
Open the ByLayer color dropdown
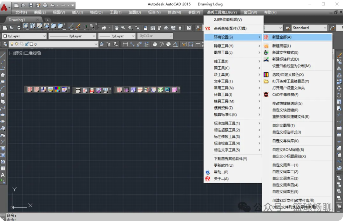[24, 36]
